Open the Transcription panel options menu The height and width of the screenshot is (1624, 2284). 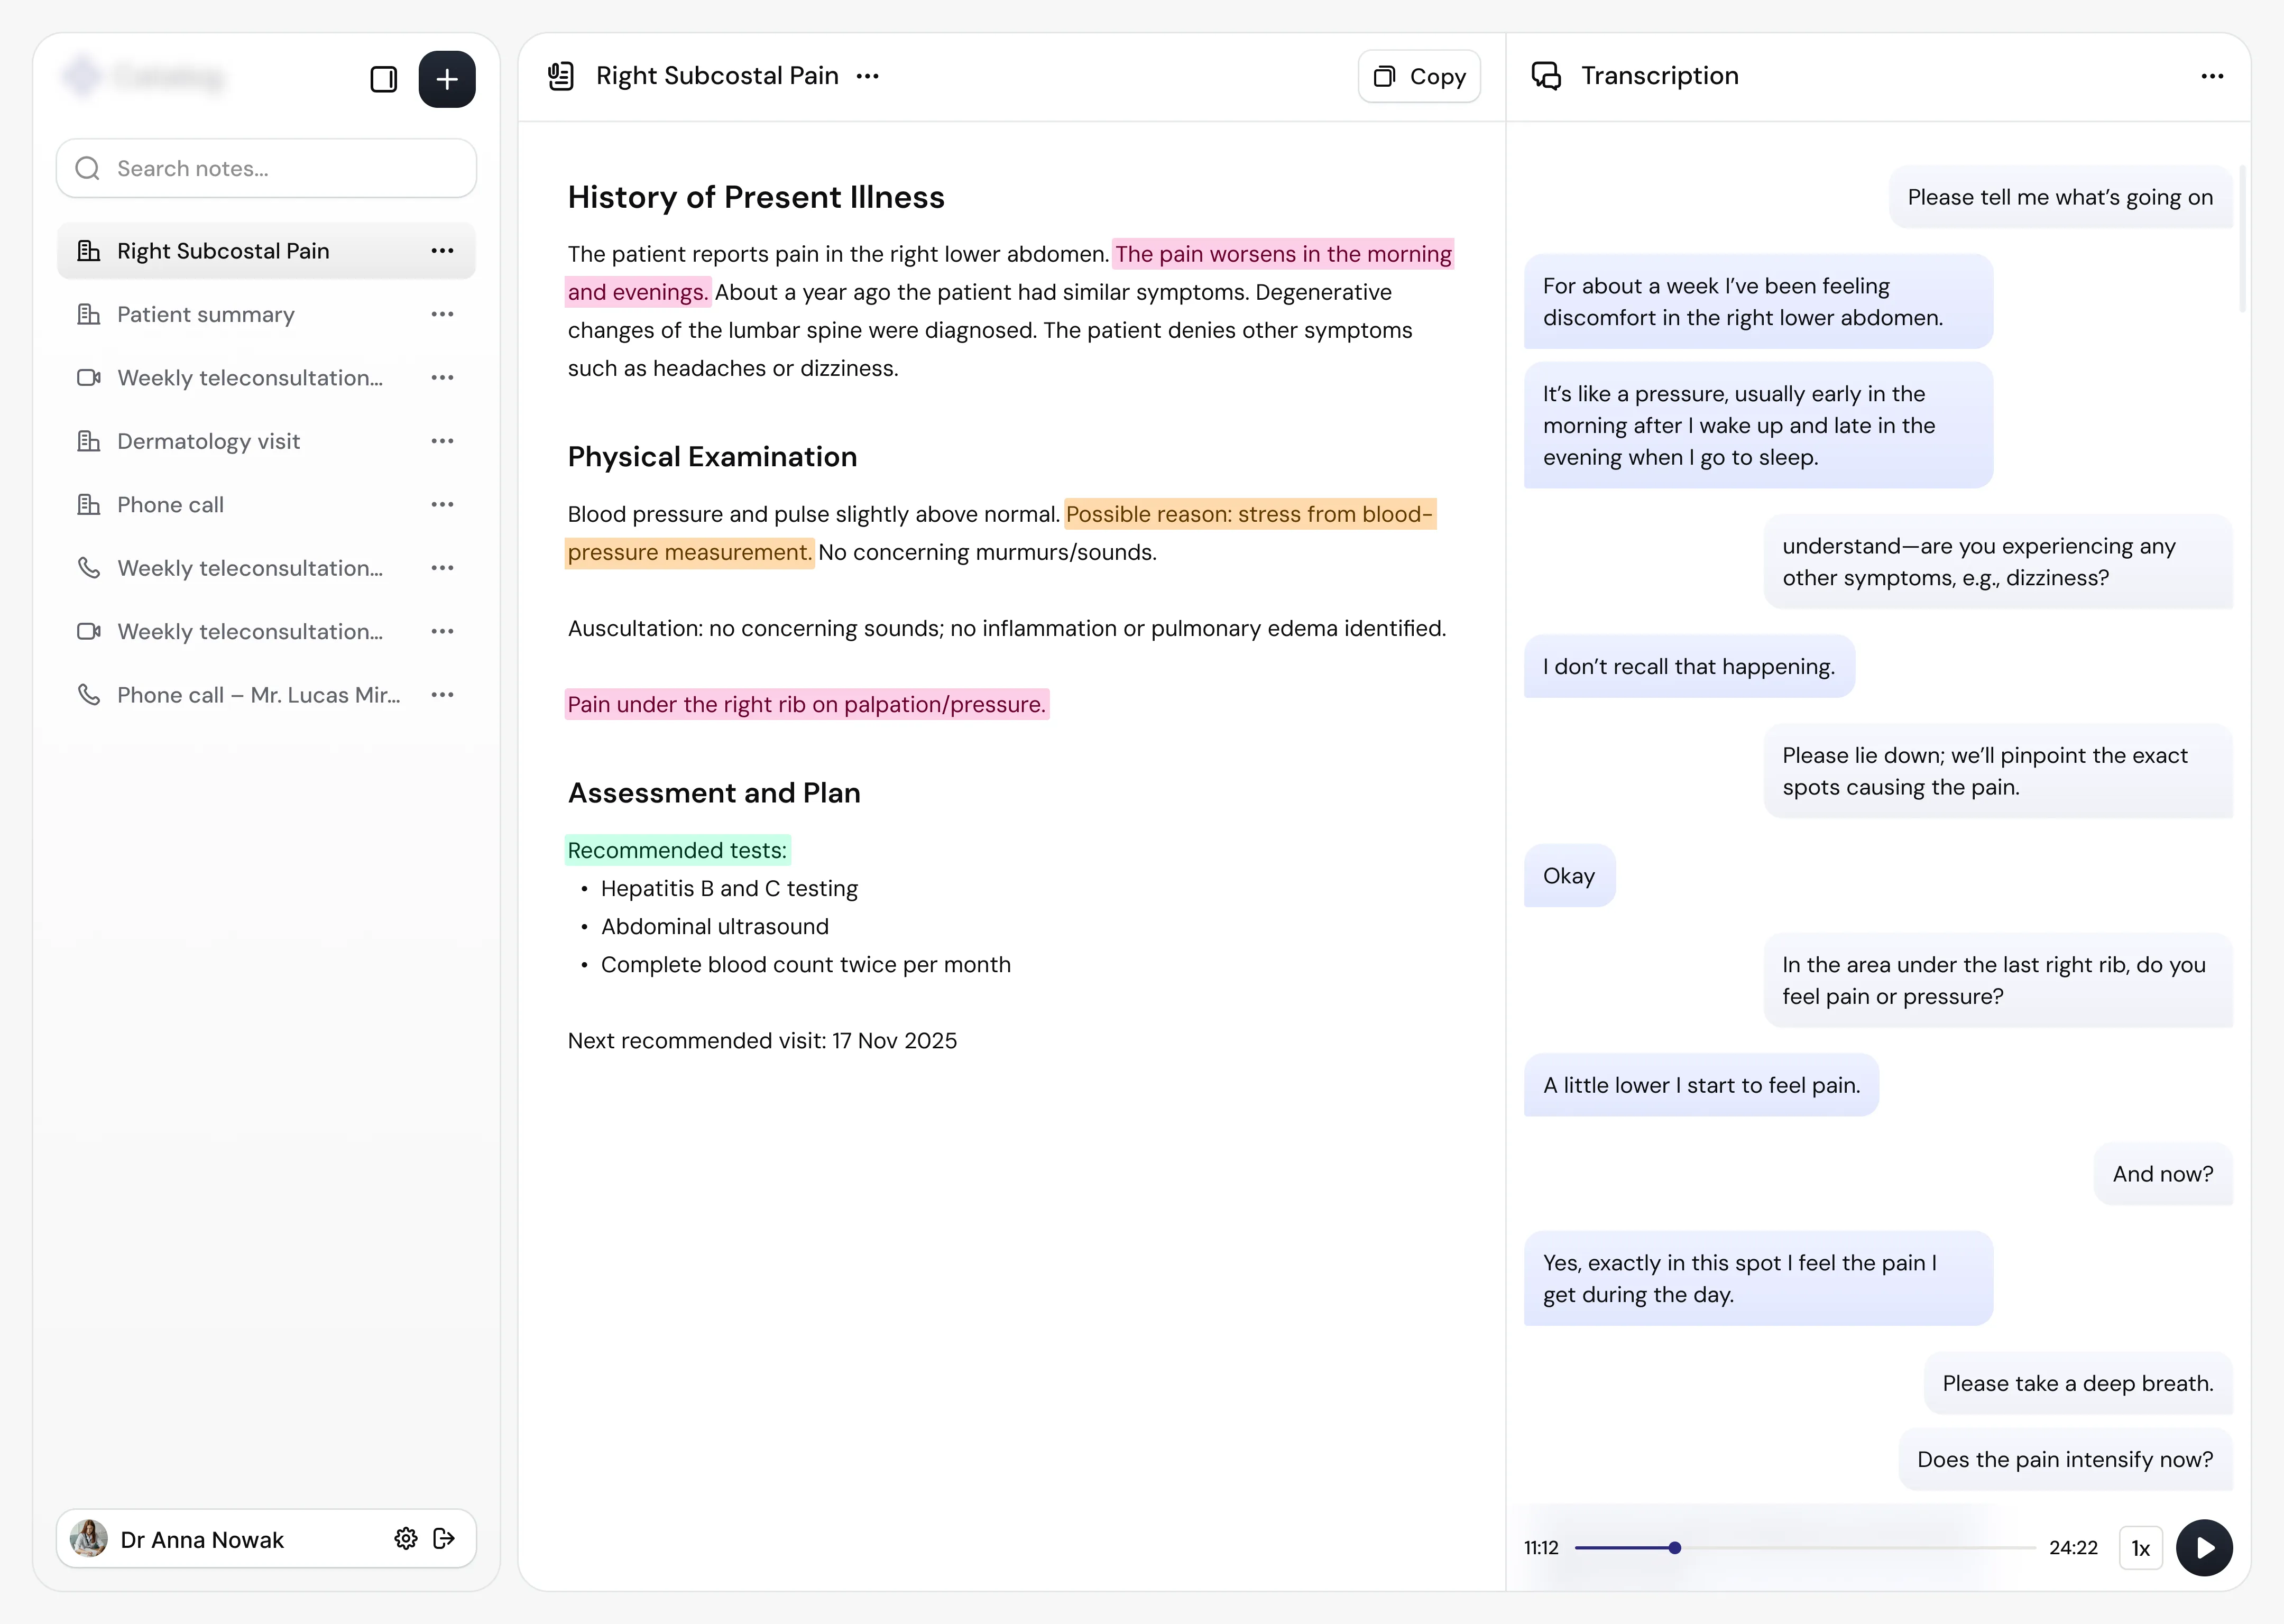point(2212,75)
